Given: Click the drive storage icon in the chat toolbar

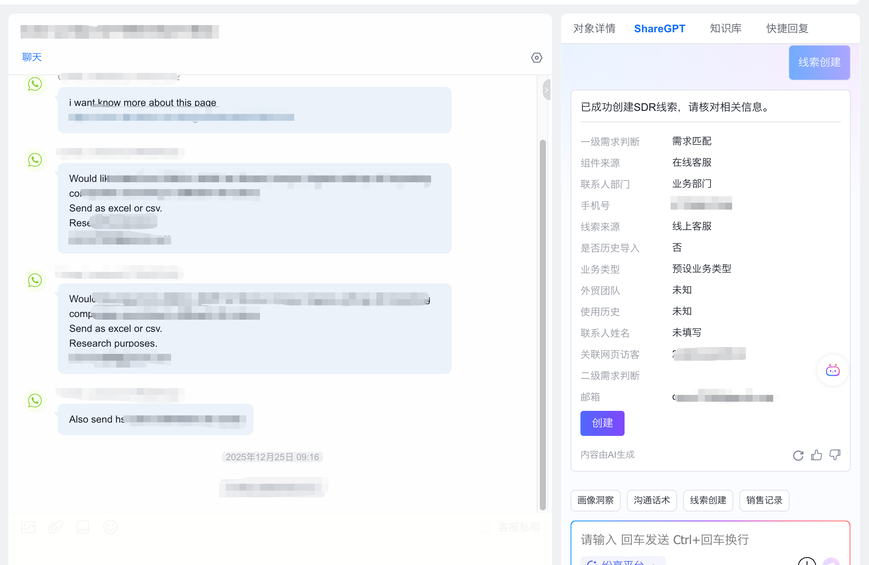Looking at the screenshot, I should (x=83, y=527).
